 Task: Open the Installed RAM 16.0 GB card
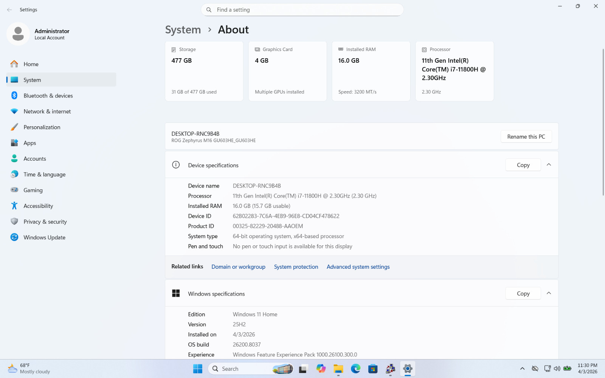pyautogui.click(x=371, y=71)
